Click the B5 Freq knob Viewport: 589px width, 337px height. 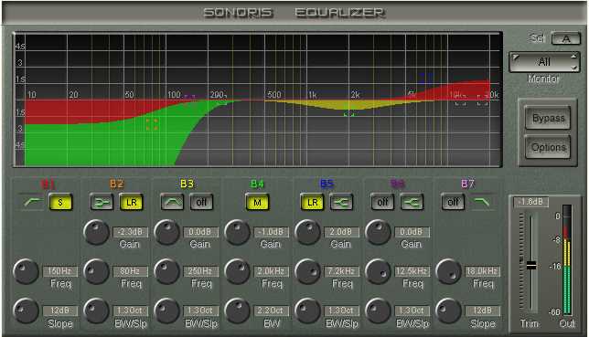tap(307, 271)
